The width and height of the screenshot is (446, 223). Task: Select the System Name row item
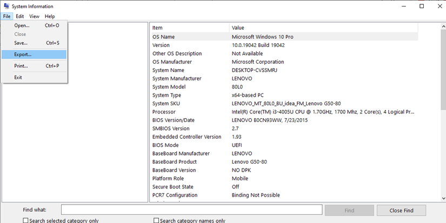coord(168,70)
